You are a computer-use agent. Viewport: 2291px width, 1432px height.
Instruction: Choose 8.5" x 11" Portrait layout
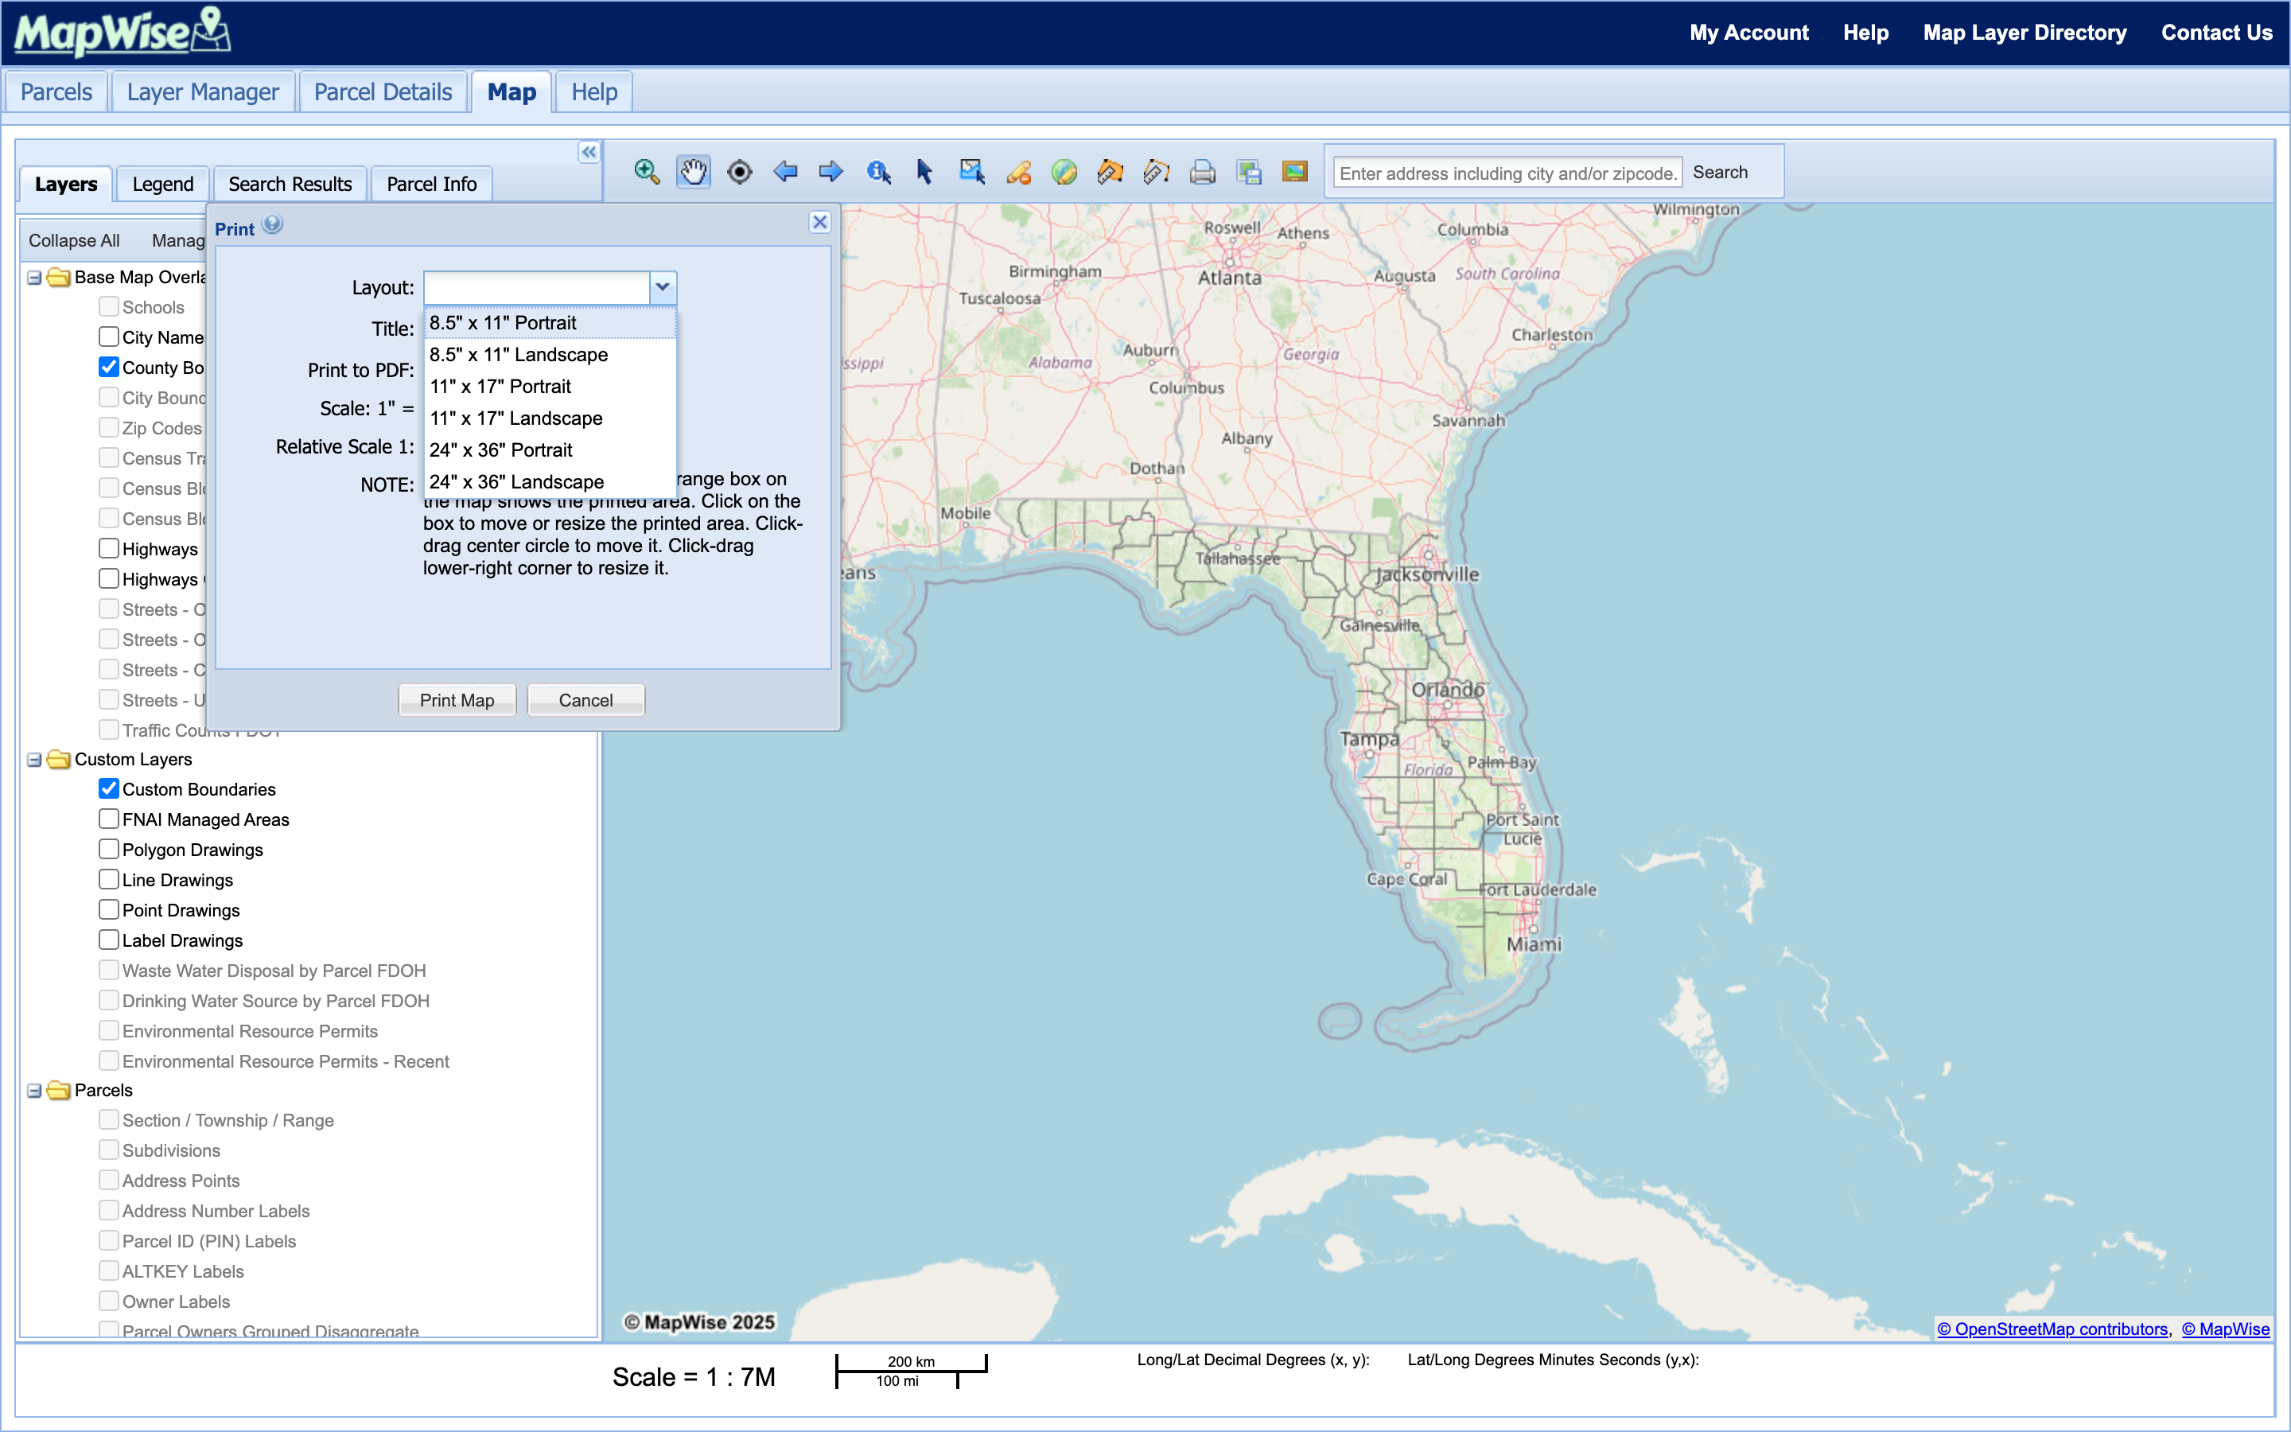tap(550, 323)
